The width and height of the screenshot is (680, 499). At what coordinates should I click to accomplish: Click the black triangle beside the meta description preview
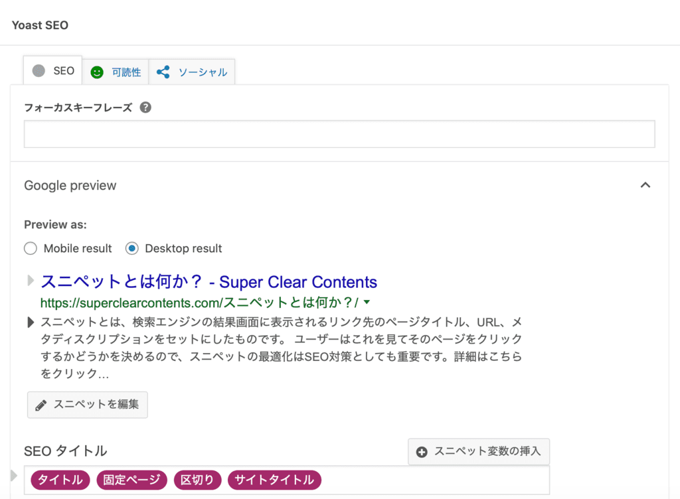[x=29, y=321]
